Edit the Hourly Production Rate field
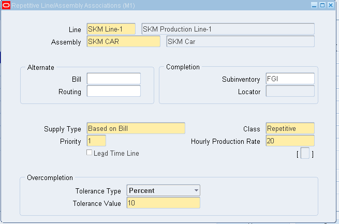 point(290,141)
